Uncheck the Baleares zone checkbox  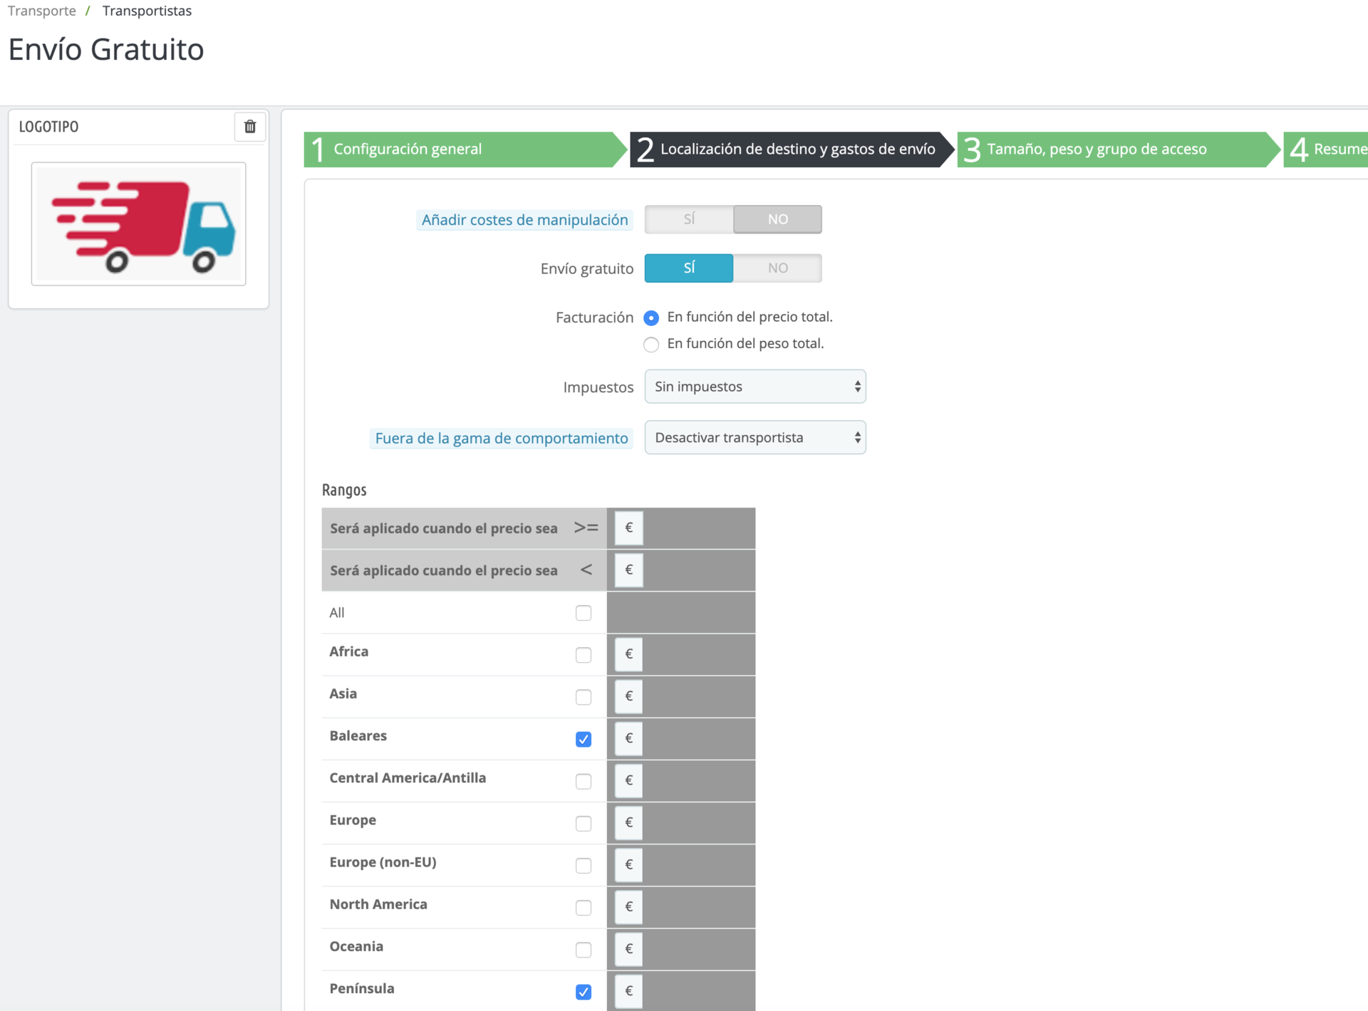(x=584, y=739)
